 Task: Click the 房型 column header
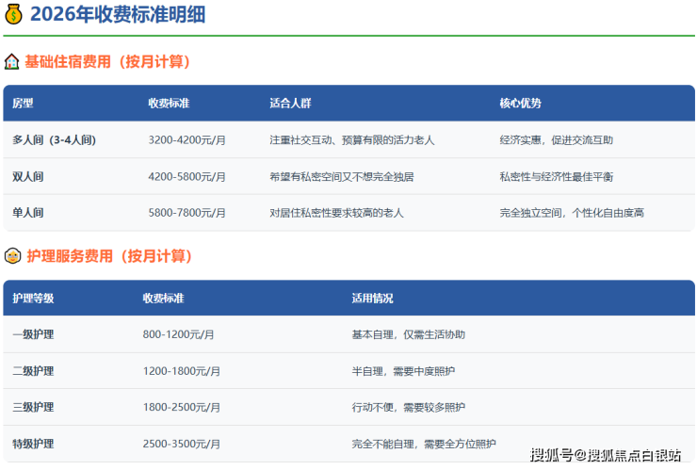[x=23, y=104]
